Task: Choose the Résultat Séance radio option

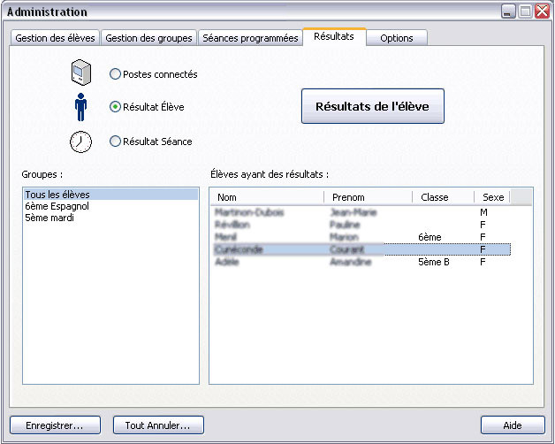Action: coord(115,141)
